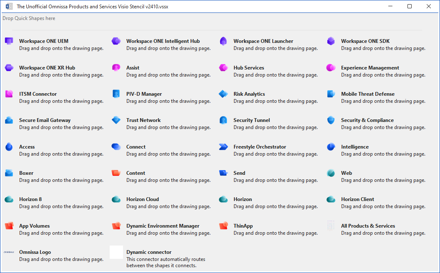Image resolution: width=440 pixels, height=273 pixels.
Task: Pick the Horizon shape icon
Action: click(x=224, y=199)
